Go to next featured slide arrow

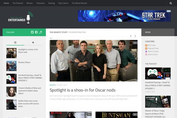pos(135,36)
